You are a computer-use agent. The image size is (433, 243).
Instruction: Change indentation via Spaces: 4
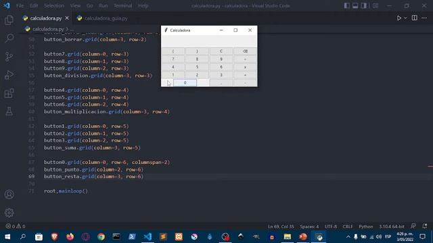(309, 227)
